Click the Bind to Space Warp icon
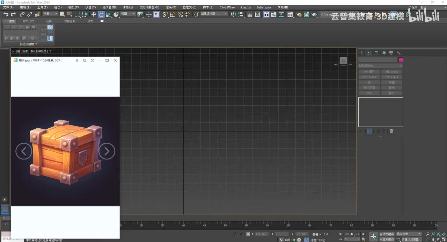 37,14
